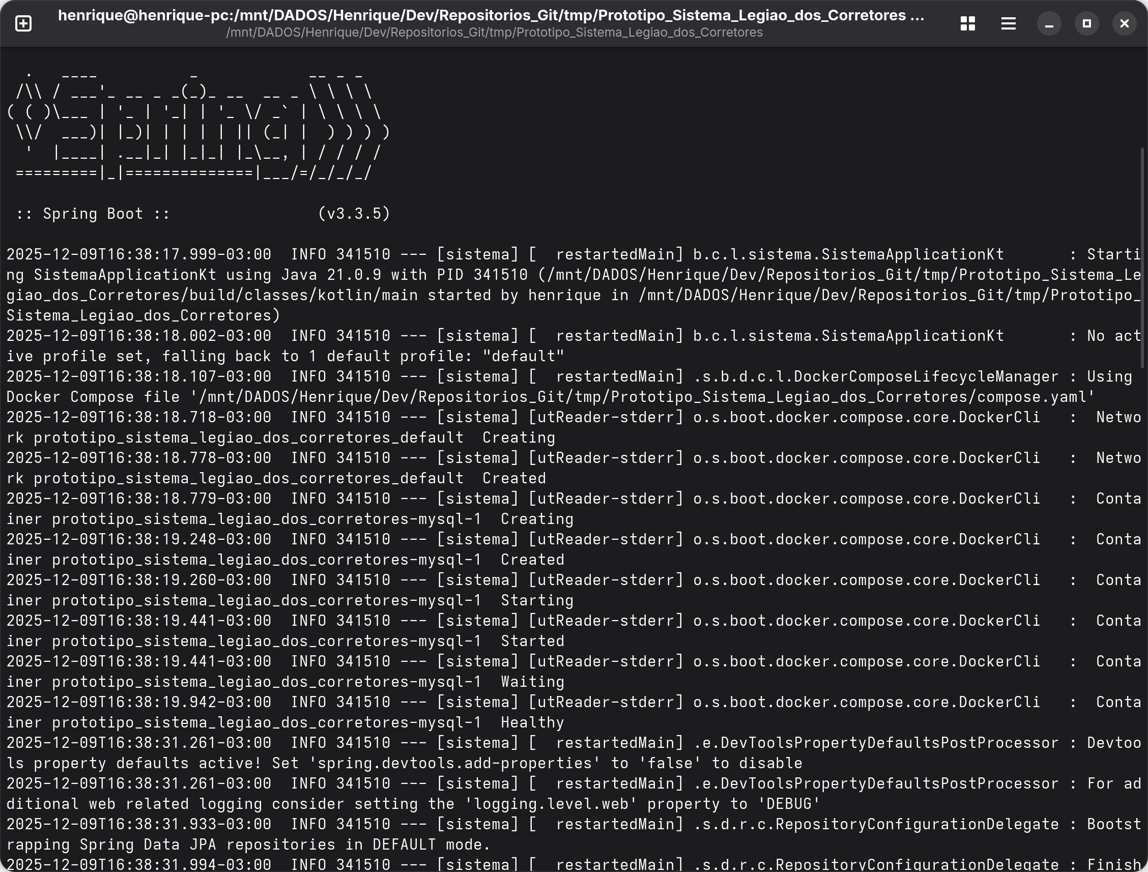This screenshot has width=1148, height=872.
Task: Click the 'logging.level.web' property text
Action: pos(551,804)
